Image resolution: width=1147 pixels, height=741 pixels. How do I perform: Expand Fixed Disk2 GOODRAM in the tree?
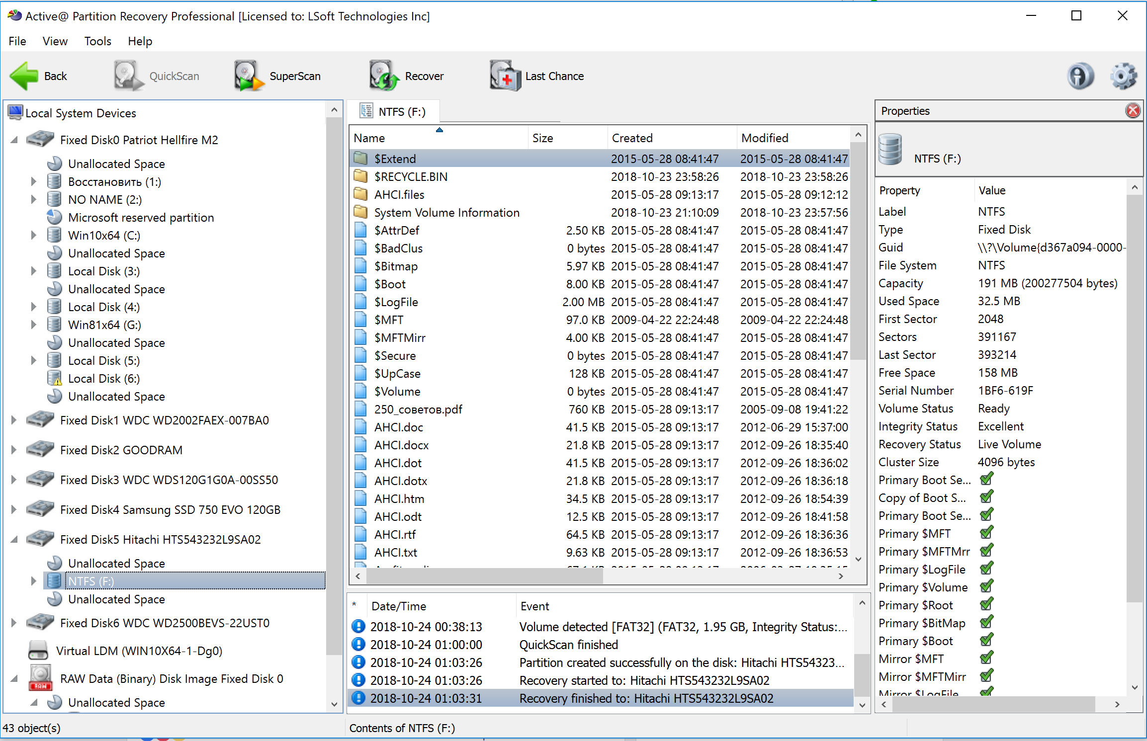(14, 450)
